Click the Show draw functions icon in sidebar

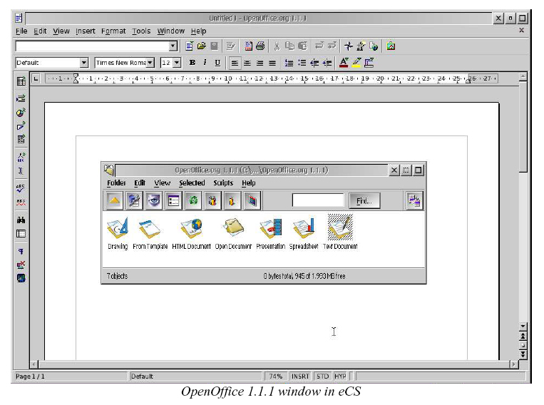click(x=21, y=125)
